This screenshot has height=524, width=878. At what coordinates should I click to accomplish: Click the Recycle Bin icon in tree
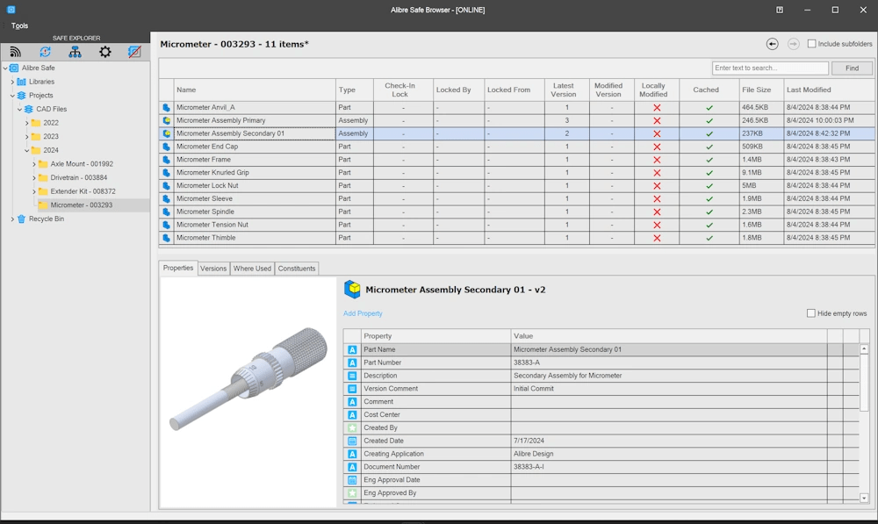click(x=21, y=219)
